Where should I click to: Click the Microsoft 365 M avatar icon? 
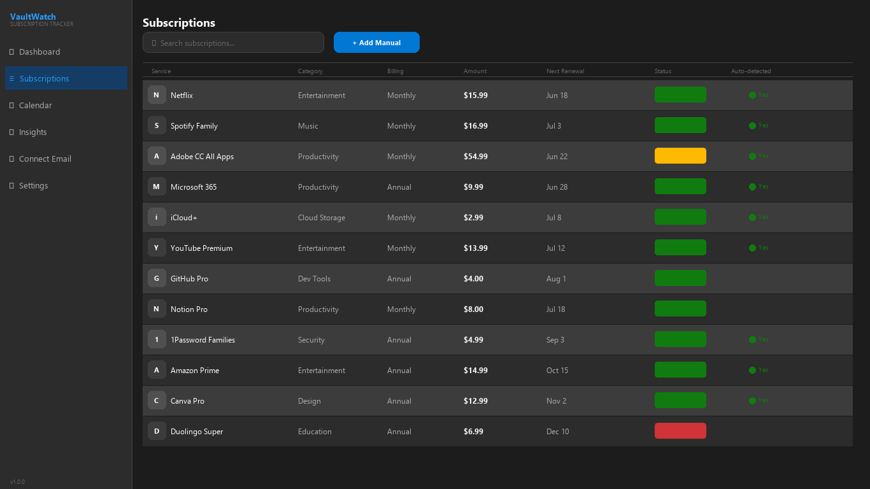click(x=157, y=187)
